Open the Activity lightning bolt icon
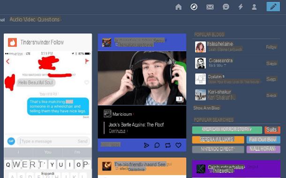 [241, 7]
